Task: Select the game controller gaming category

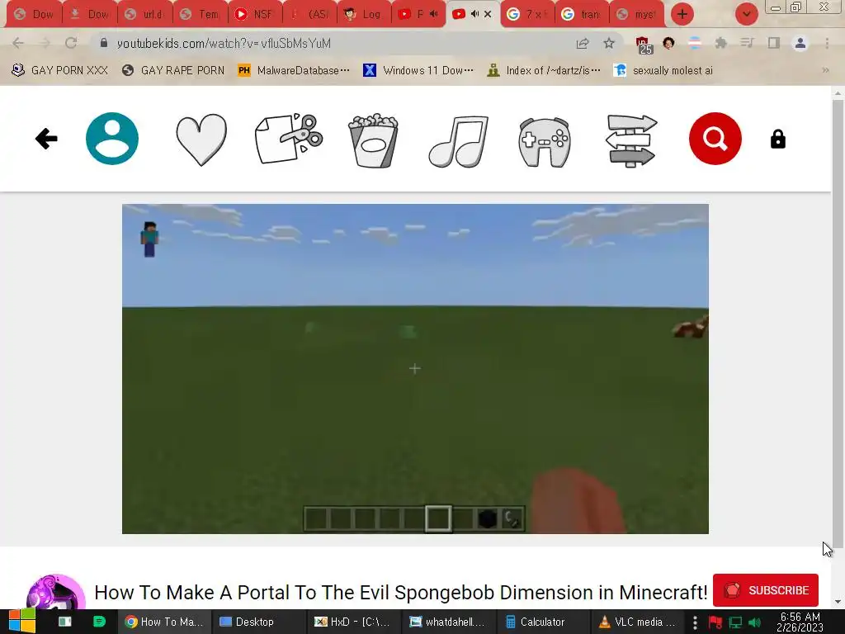Action: coord(545,142)
